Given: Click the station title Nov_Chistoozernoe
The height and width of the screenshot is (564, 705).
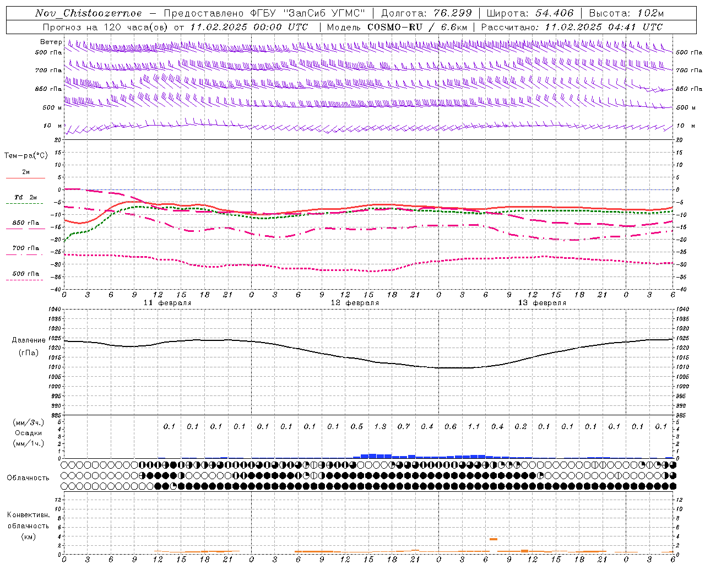Looking at the screenshot, I should [88, 13].
